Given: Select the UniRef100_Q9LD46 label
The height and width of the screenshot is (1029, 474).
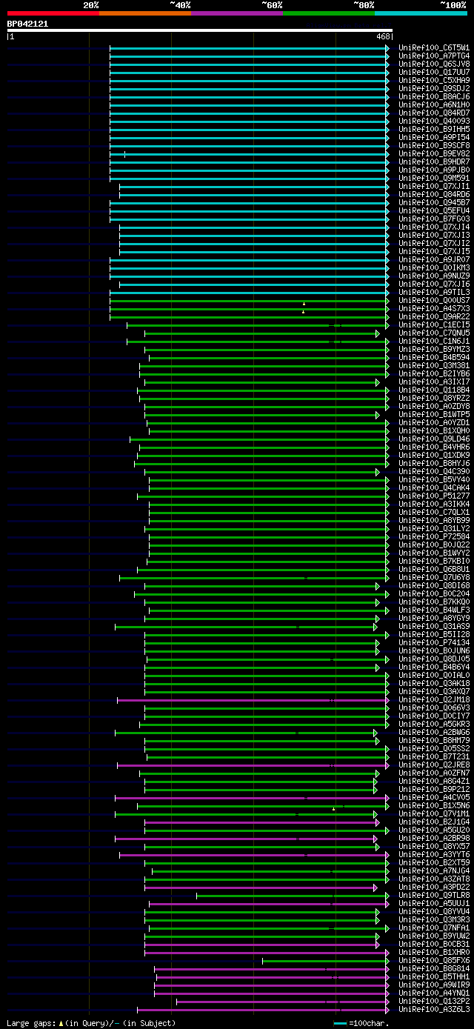Looking at the screenshot, I should click(434, 439).
